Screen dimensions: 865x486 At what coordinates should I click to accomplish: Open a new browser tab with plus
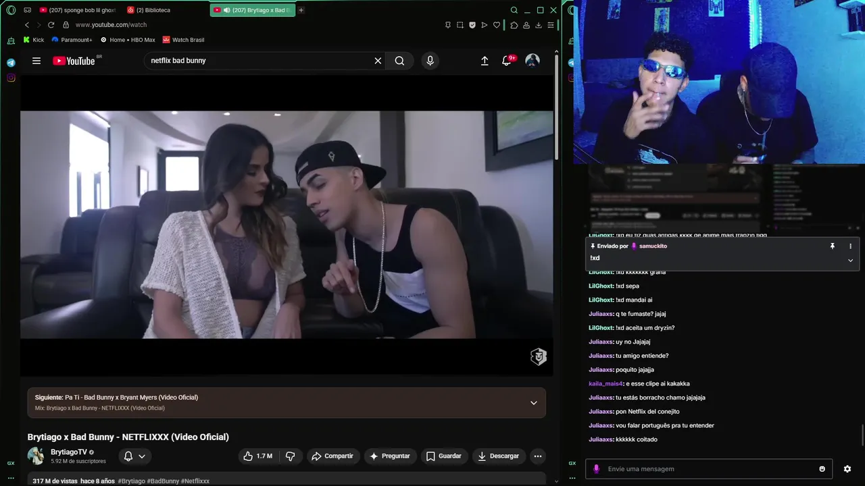pos(301,10)
